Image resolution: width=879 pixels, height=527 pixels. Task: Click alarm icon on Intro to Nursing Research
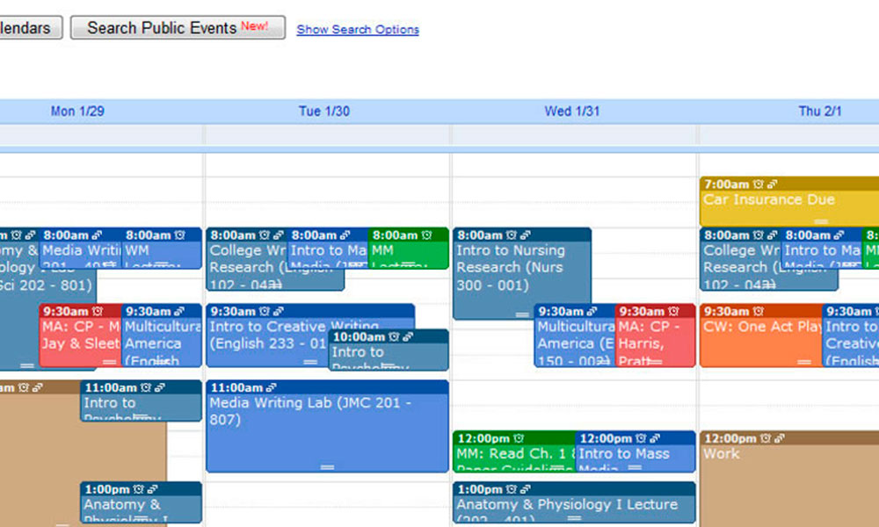[511, 235]
